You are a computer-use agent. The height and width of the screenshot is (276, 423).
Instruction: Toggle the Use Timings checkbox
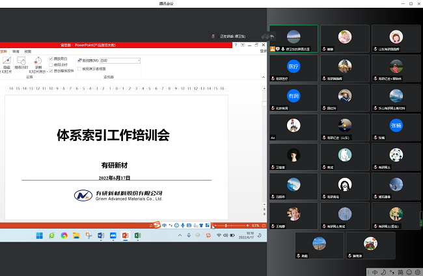click(x=51, y=64)
